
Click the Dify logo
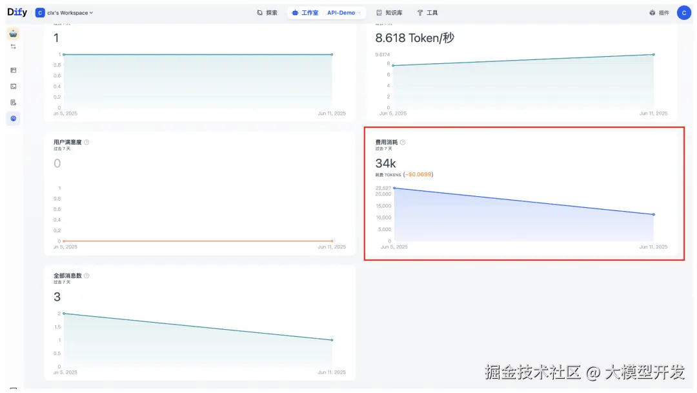(x=16, y=12)
